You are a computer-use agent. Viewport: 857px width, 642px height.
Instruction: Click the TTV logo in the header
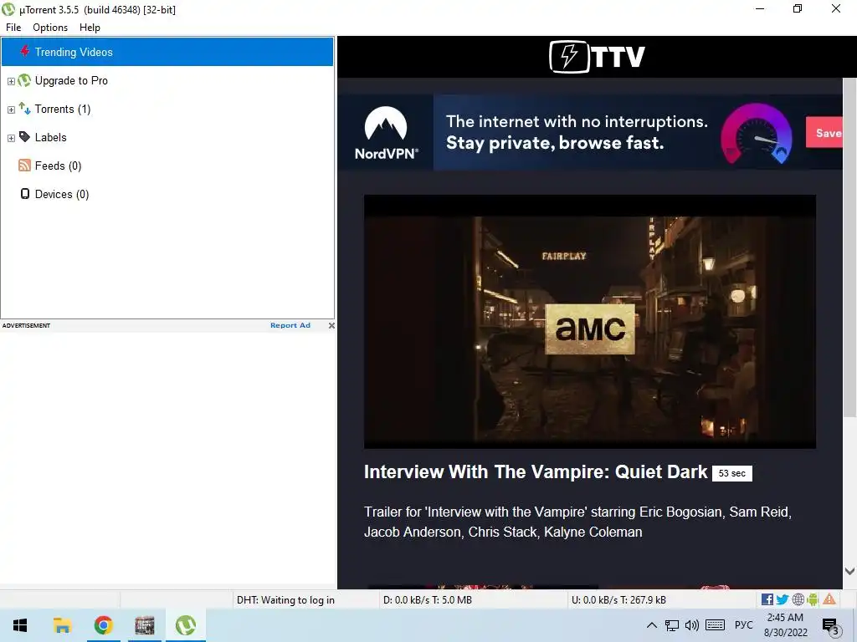pyautogui.click(x=597, y=56)
